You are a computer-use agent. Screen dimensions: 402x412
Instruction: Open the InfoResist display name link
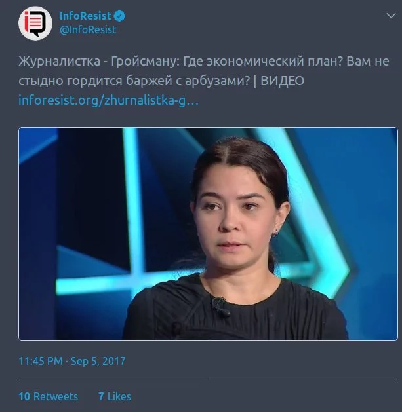[85, 16]
